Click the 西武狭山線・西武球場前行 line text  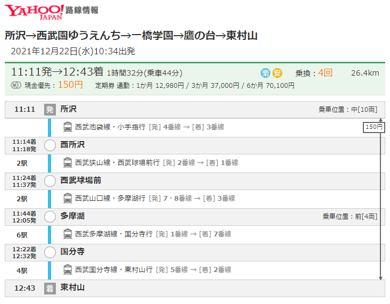[x=118, y=162]
